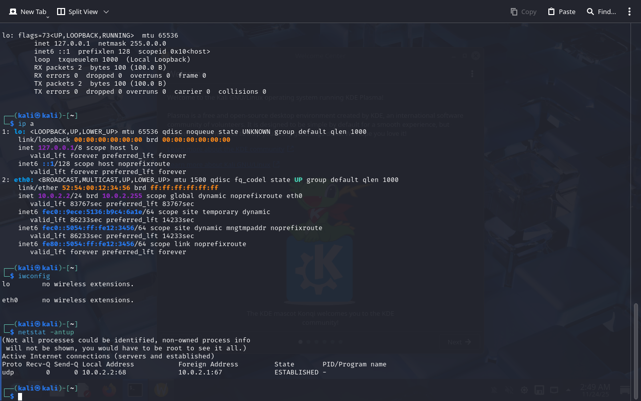
Task: Click the 'iwconfig' command text
Action: [34, 276]
